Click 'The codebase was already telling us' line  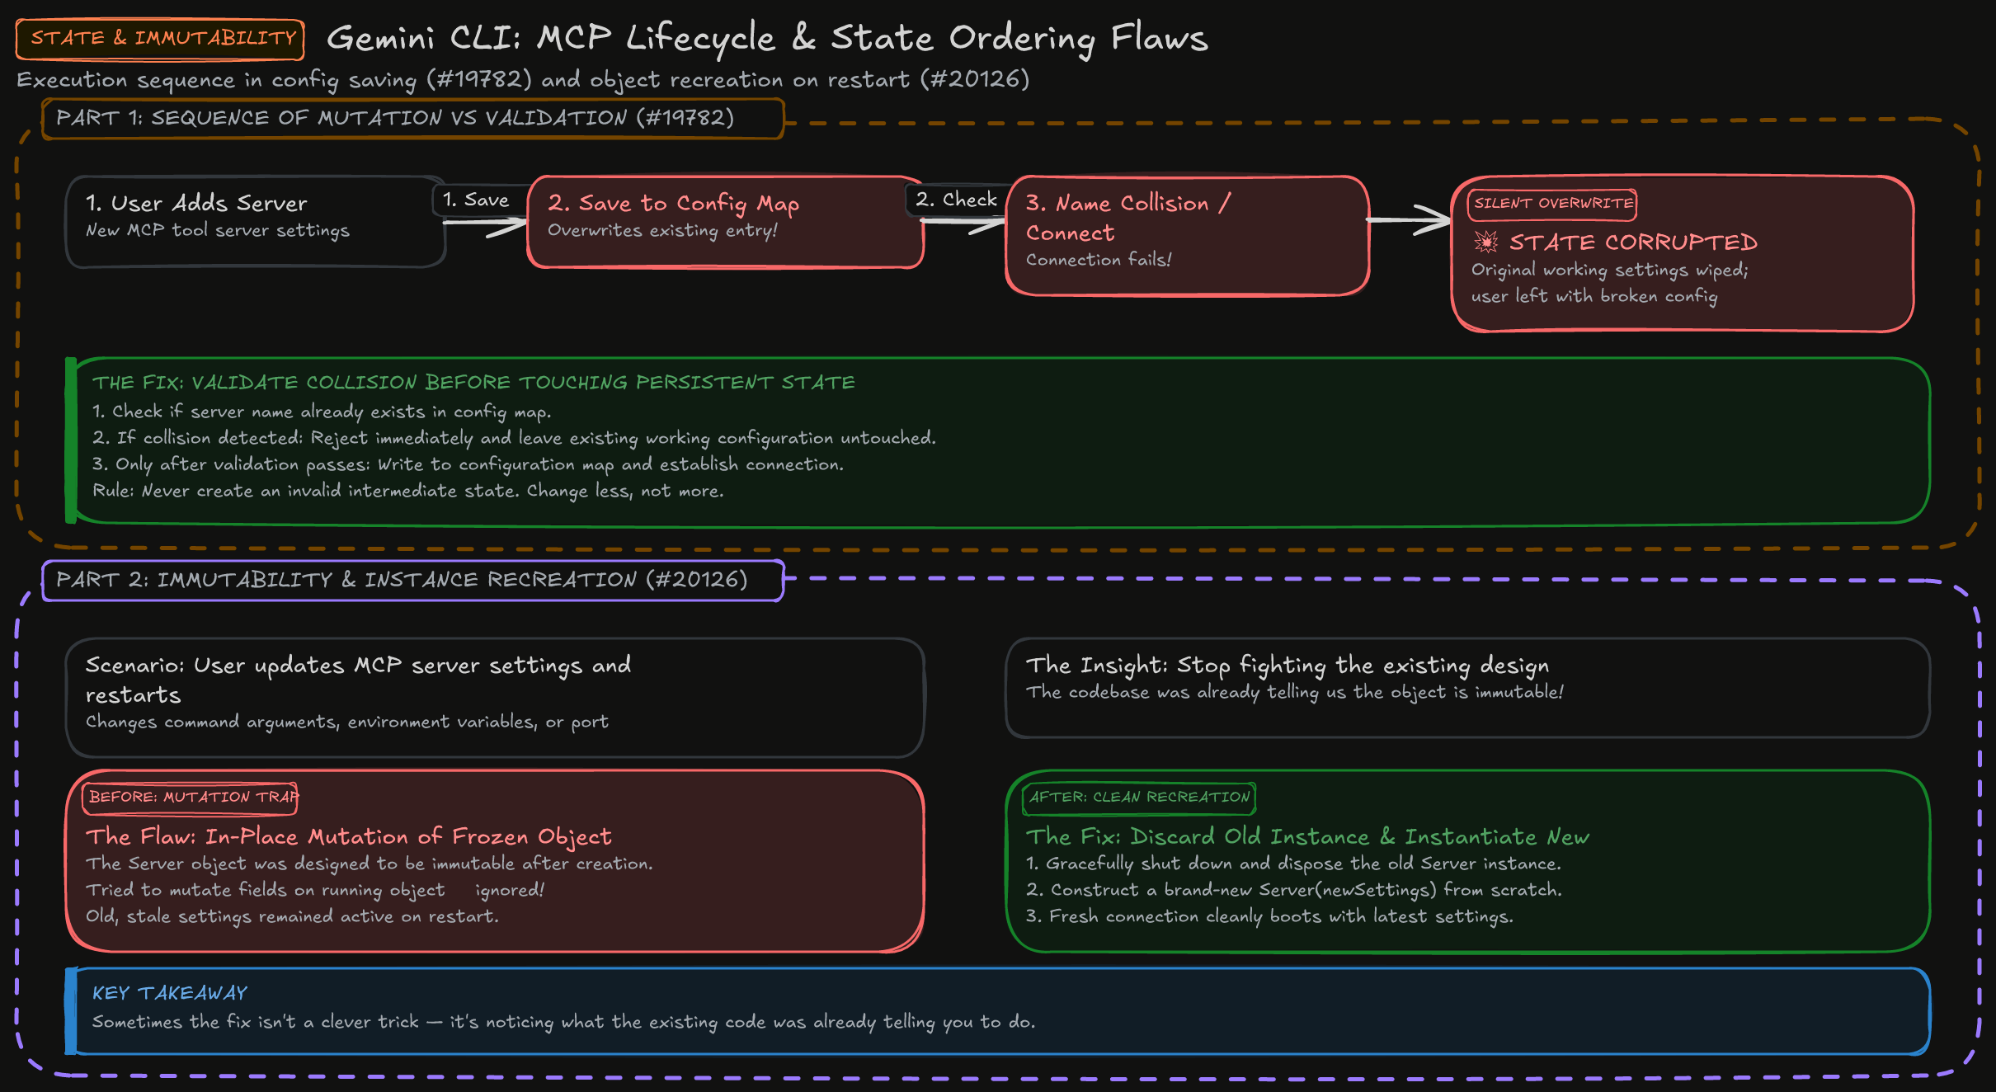1294,692
